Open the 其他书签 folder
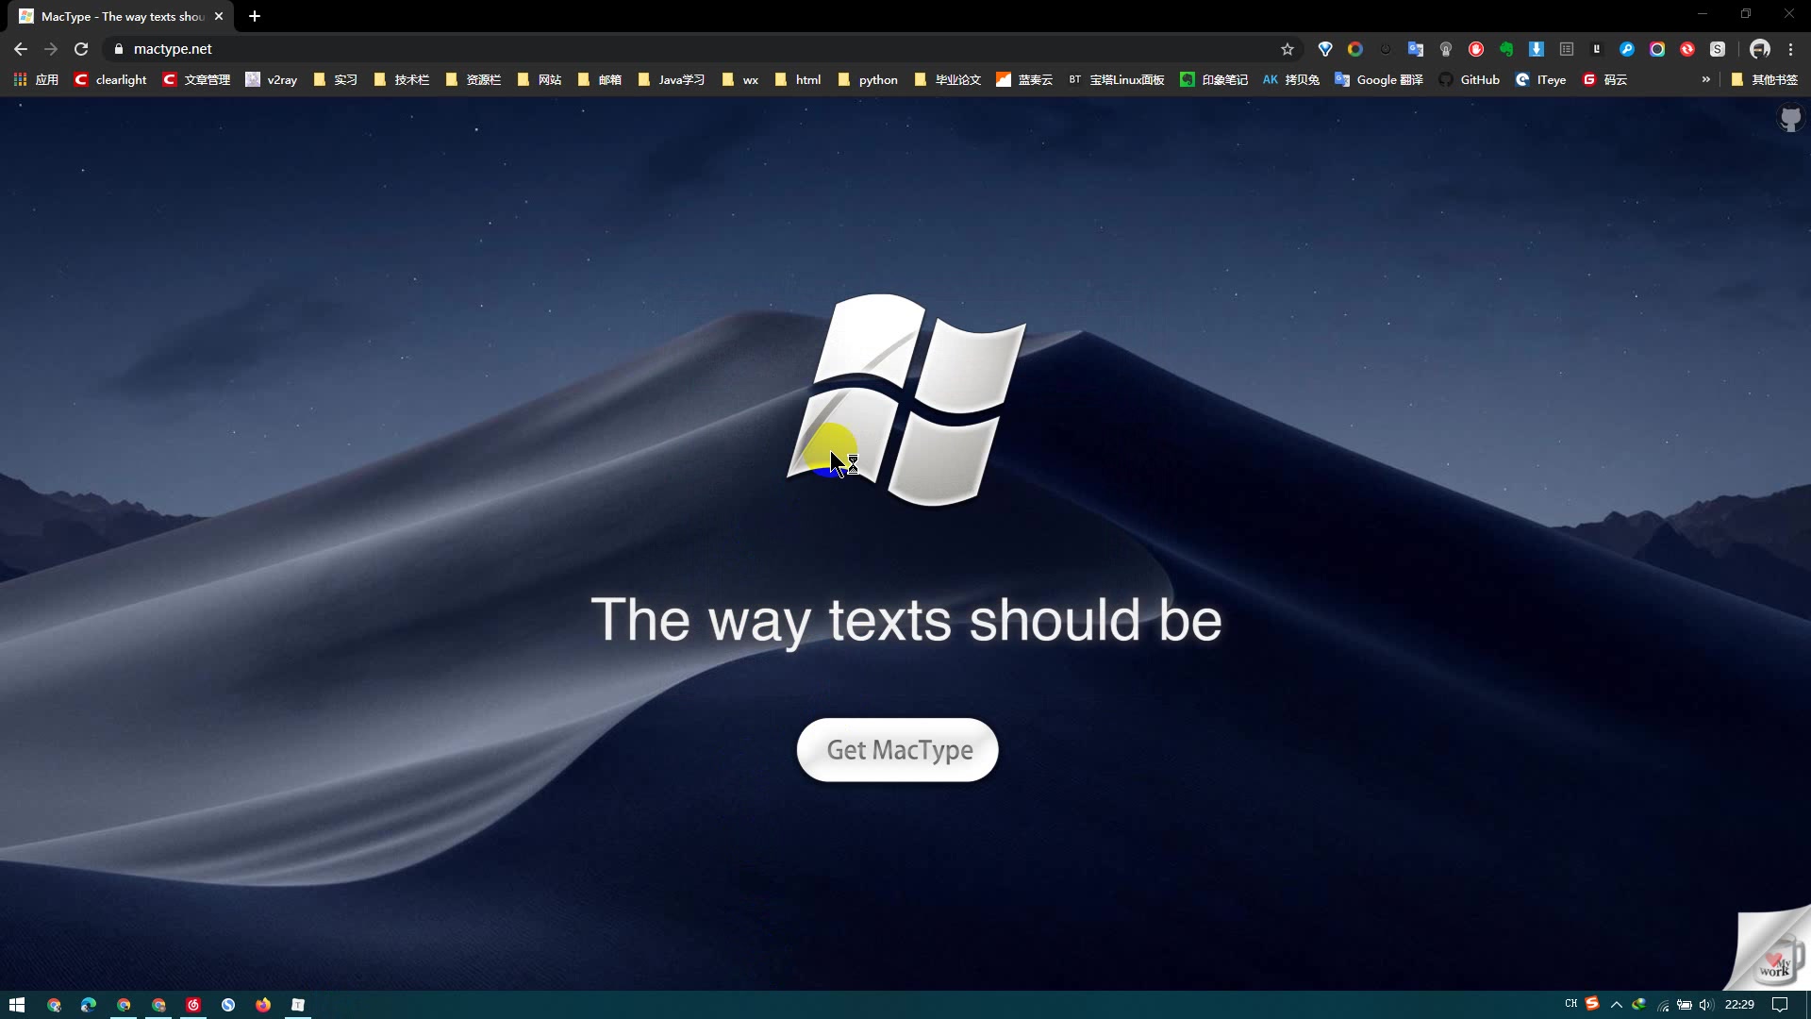This screenshot has height=1019, width=1811. coord(1765,80)
